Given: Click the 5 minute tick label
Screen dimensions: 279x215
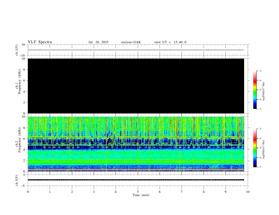Looking at the screenshot, I should click(138, 192).
